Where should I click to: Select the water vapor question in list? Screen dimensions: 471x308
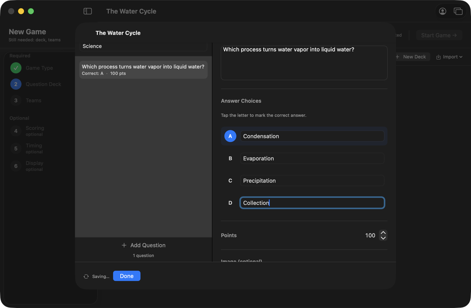click(x=143, y=70)
